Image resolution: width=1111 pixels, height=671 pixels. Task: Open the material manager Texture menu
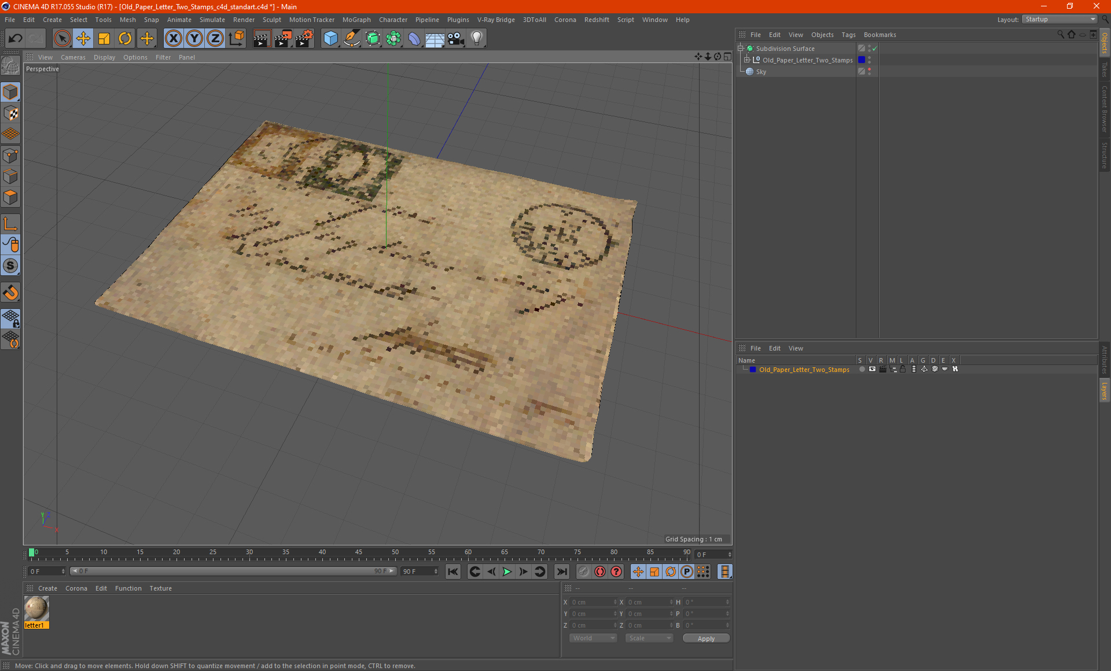[x=160, y=588]
